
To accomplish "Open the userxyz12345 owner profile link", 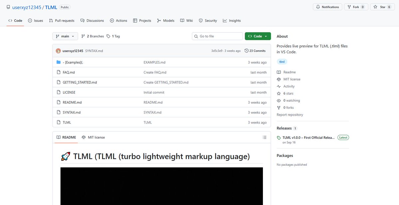I will 27,7.
